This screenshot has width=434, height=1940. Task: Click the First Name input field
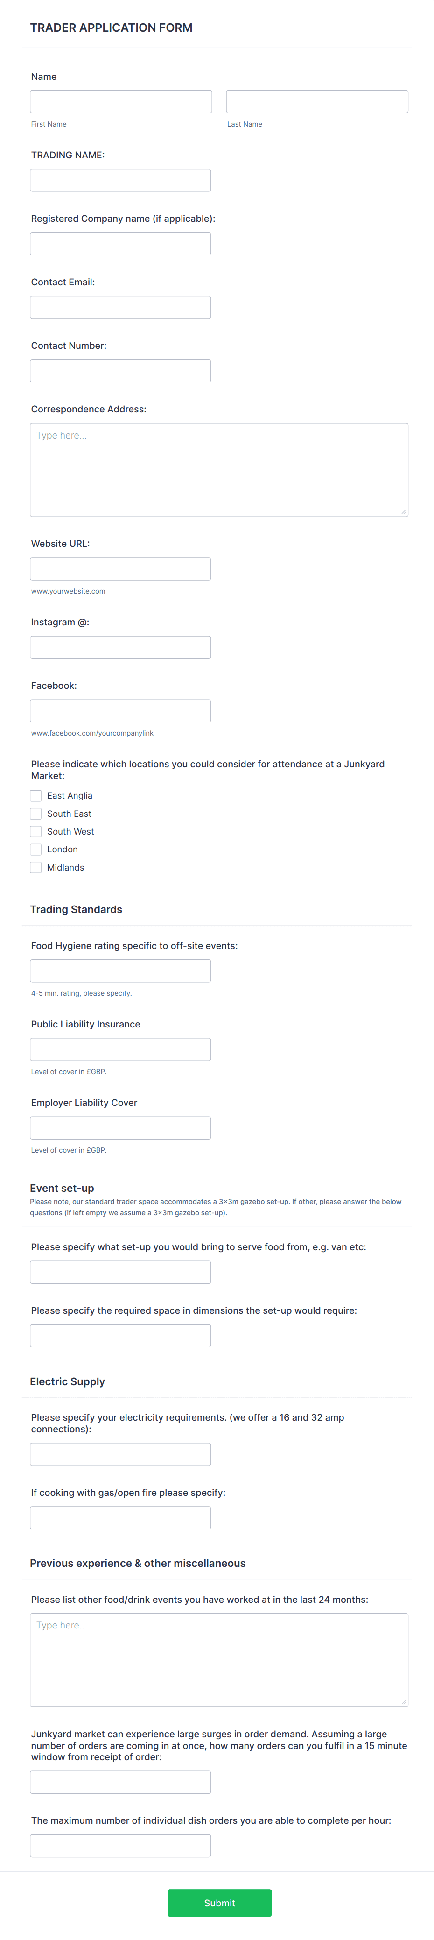pos(120,101)
